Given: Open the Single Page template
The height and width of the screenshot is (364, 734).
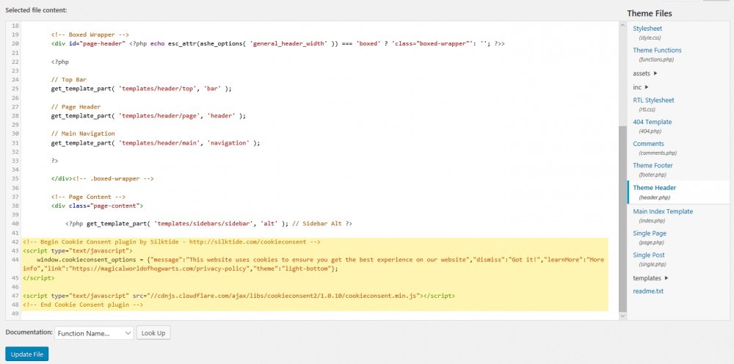Looking at the screenshot, I should pyautogui.click(x=650, y=233).
